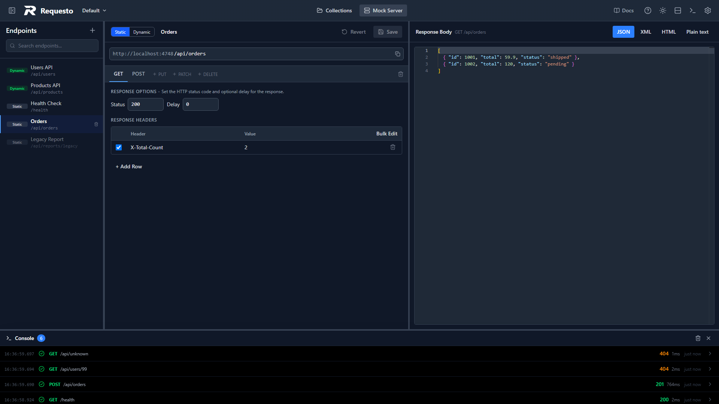Collapse the sidebar panel icon
The width and height of the screenshot is (719, 404).
12,10
